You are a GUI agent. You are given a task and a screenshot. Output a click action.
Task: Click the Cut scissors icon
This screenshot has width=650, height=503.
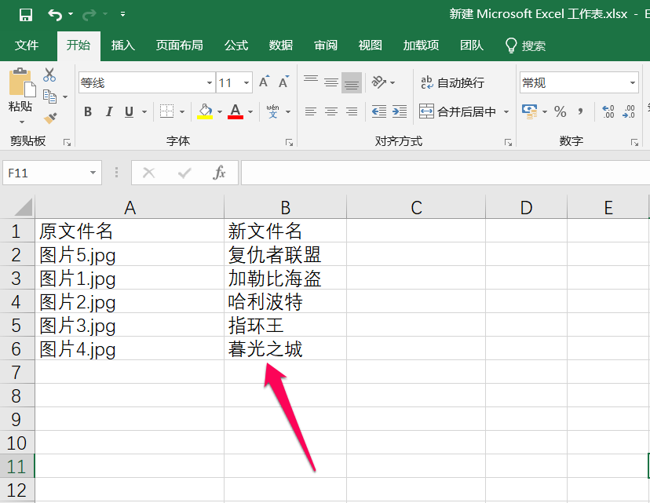(49, 75)
